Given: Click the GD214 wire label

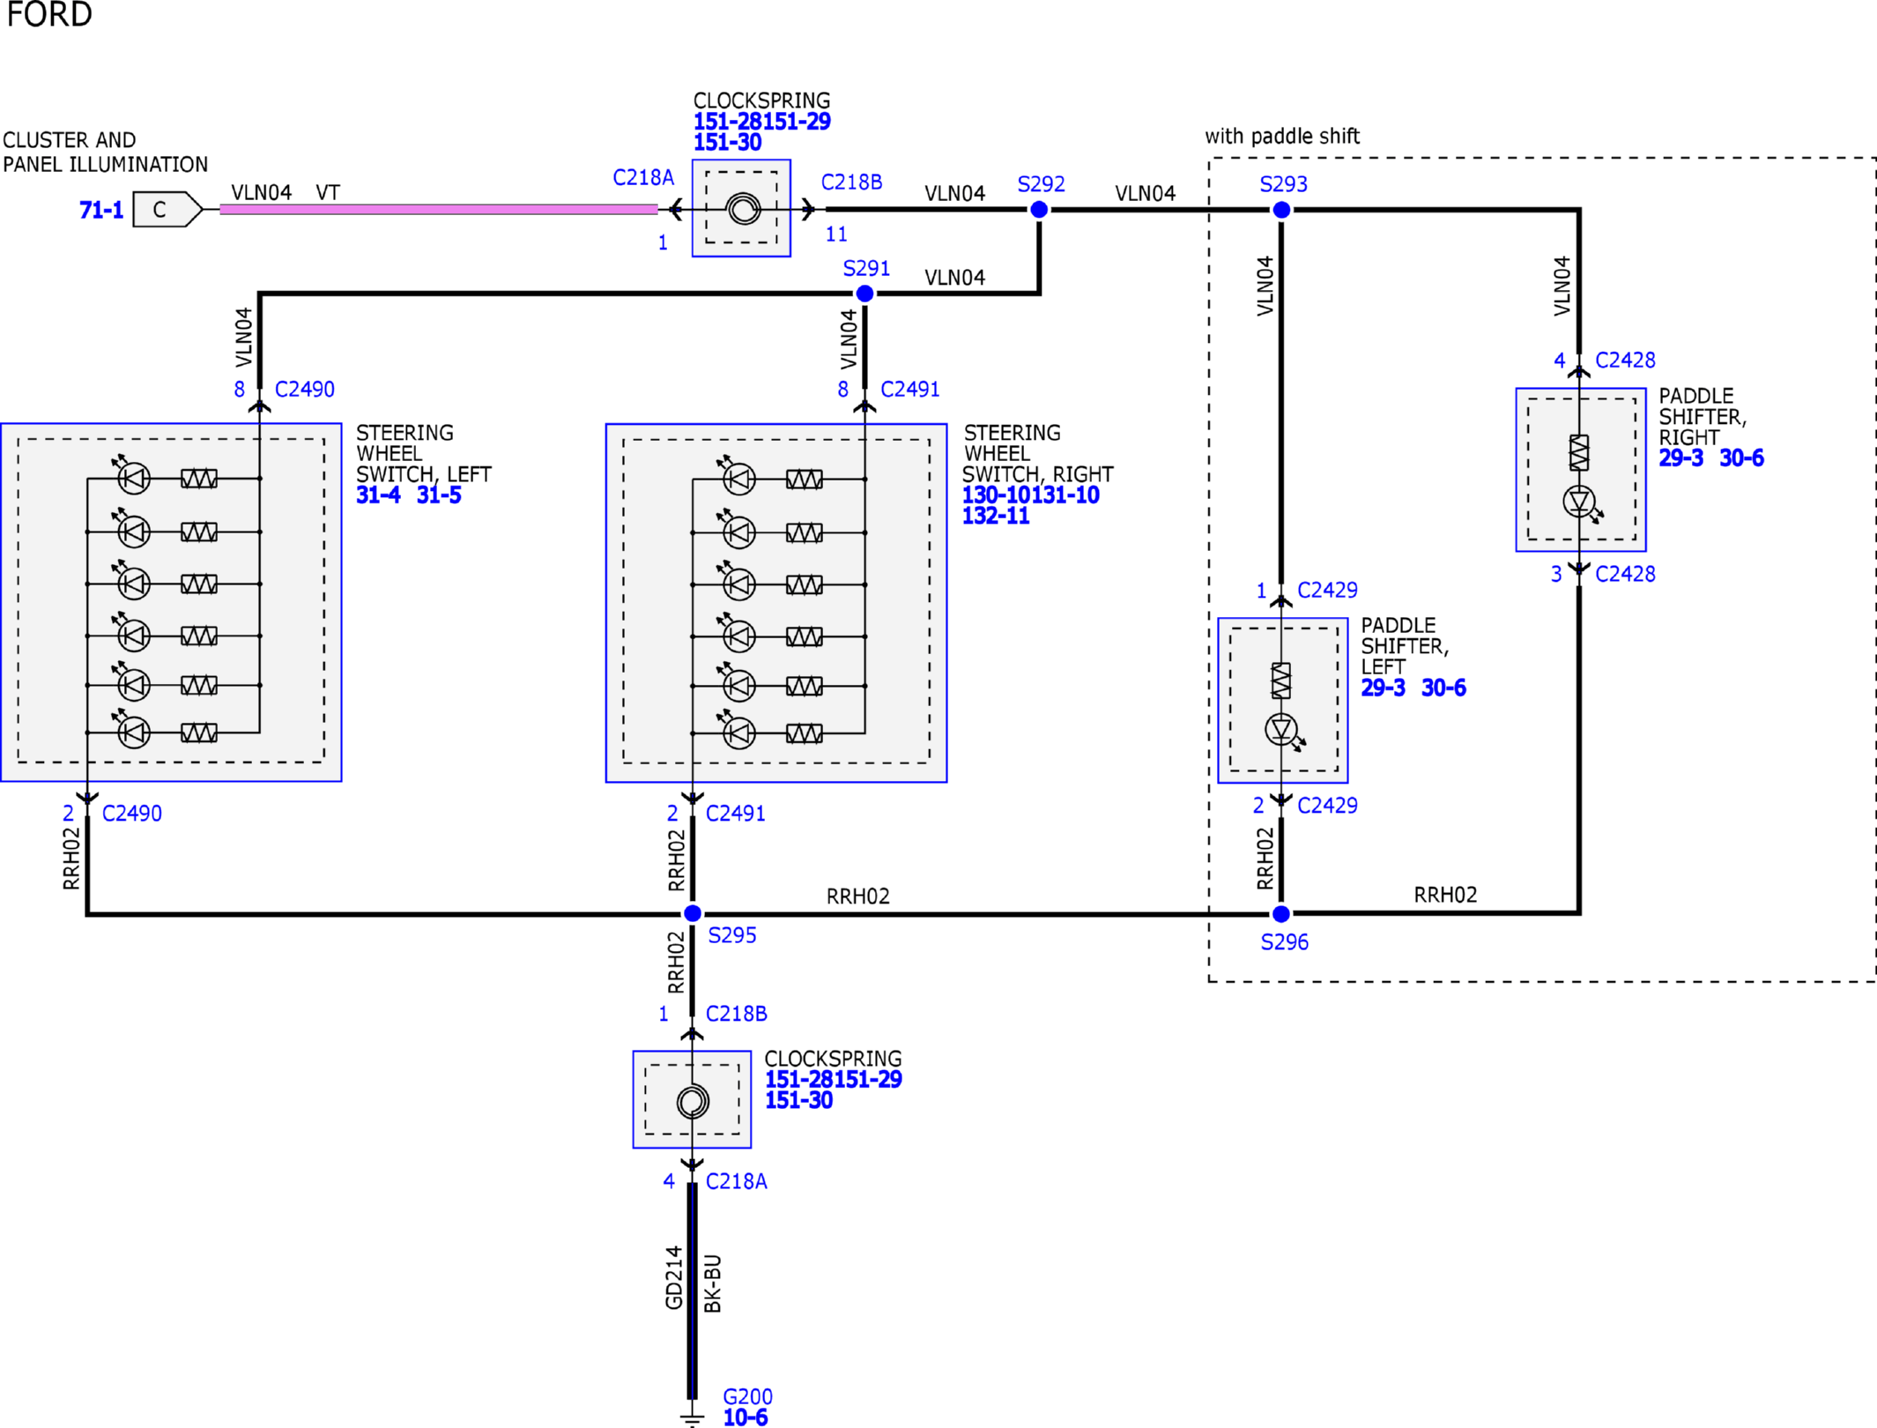Looking at the screenshot, I should point(674,1277).
